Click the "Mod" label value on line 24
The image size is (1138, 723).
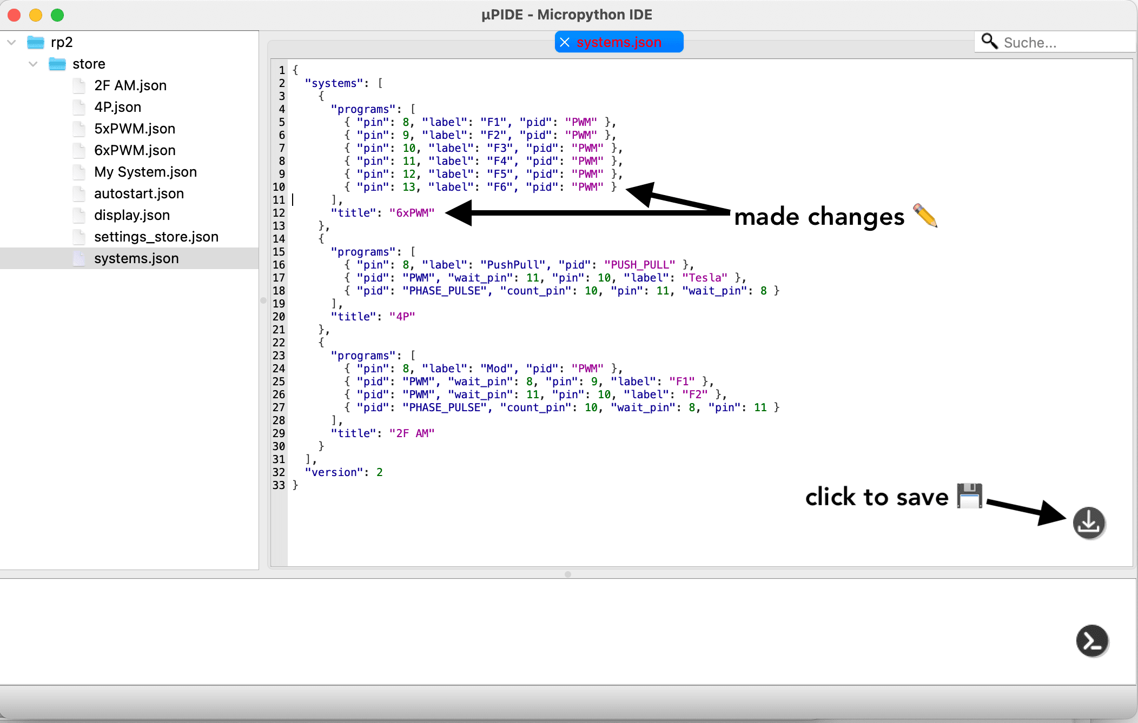coord(497,369)
